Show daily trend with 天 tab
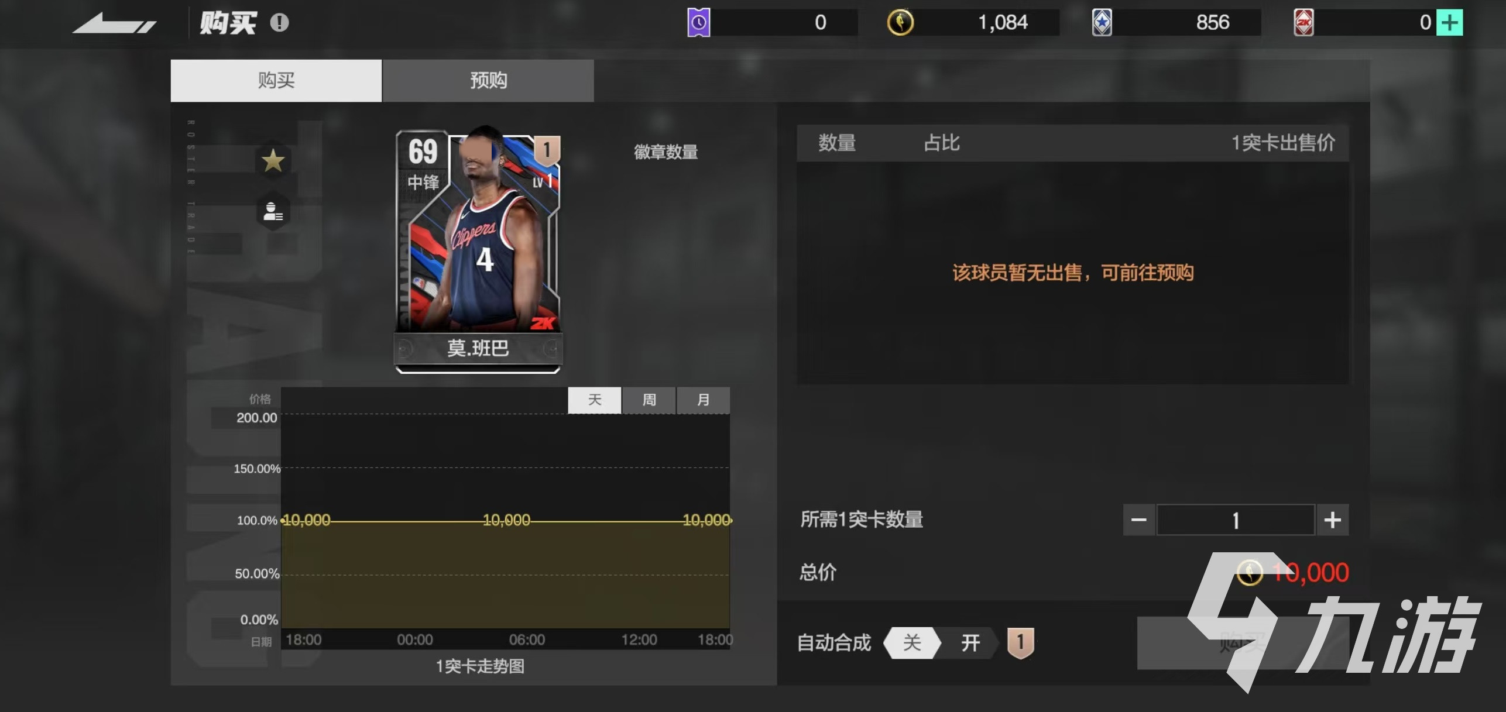The height and width of the screenshot is (712, 1506). point(594,400)
